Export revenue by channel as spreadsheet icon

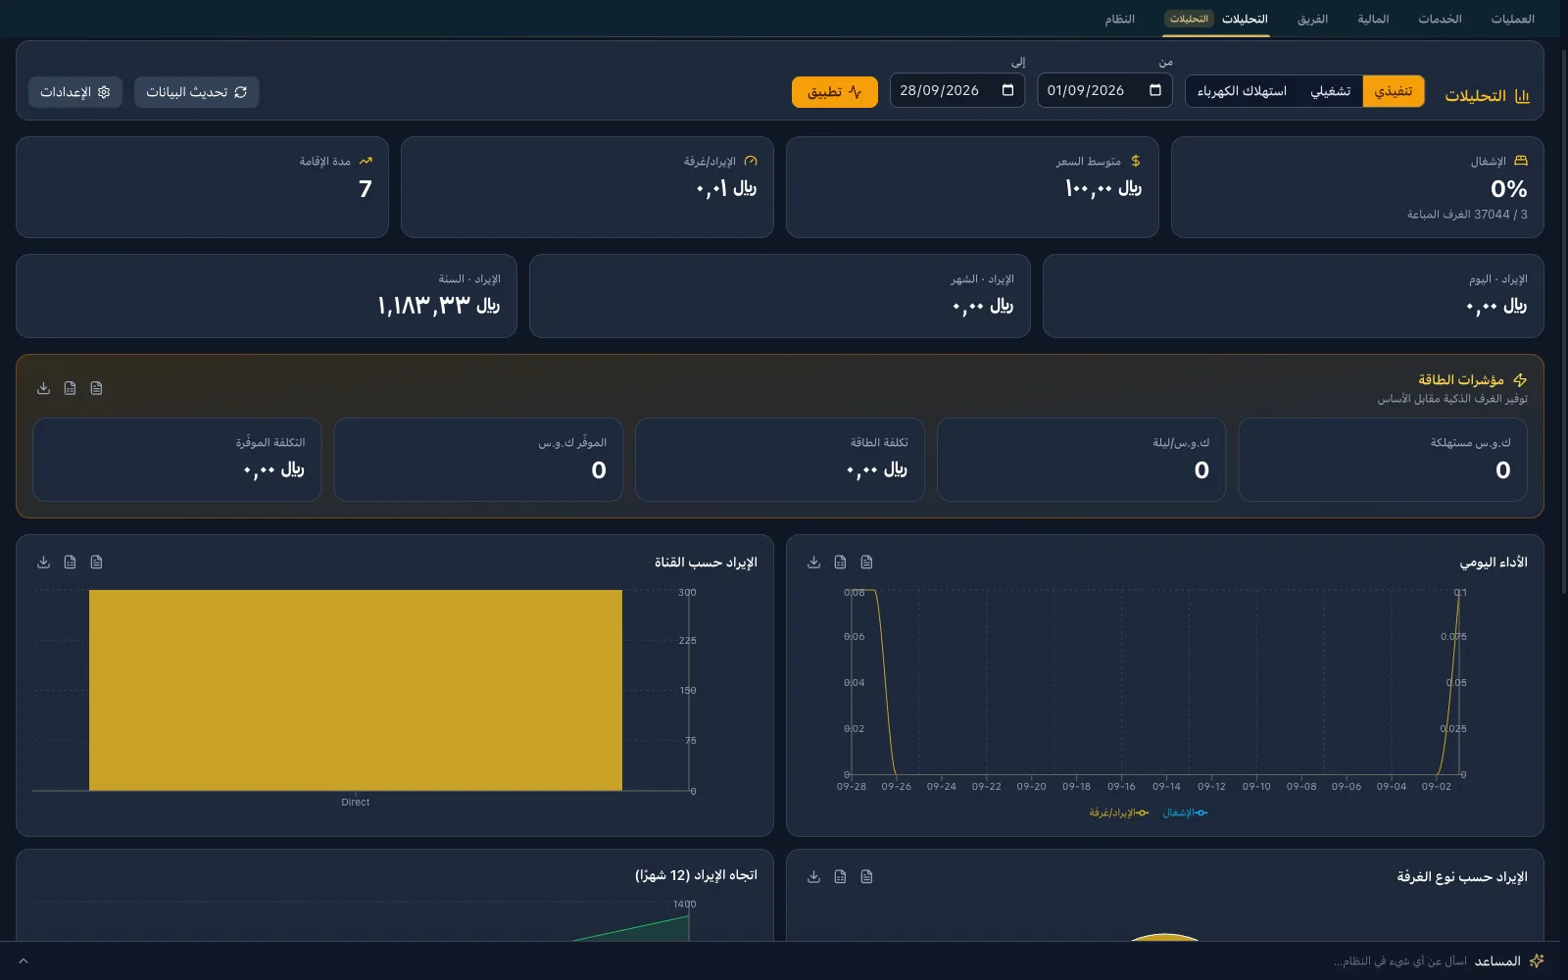click(x=70, y=562)
